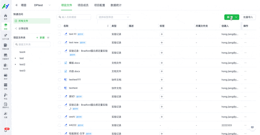Expand the test2 folder tree node
This screenshot has height=135, width=260.
click(15, 64)
